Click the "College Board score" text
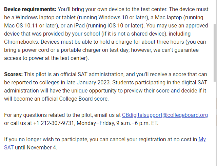Image resolution: width=217 pixels, height=166 pixels. coord(83,99)
